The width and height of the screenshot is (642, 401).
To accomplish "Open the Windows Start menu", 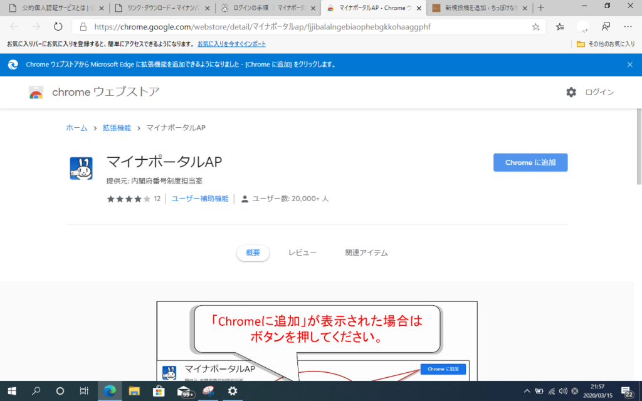I will pos(12,391).
